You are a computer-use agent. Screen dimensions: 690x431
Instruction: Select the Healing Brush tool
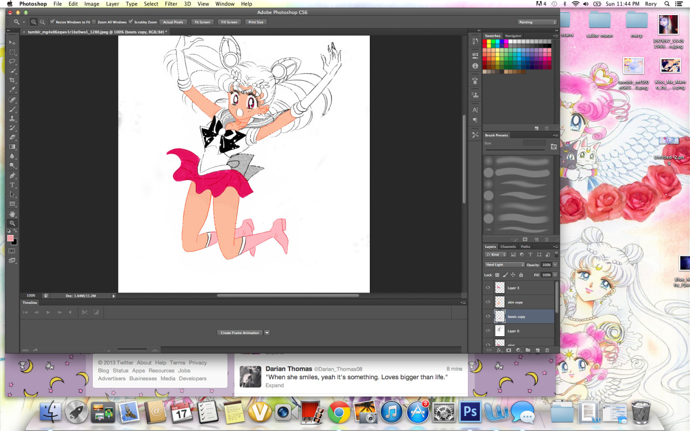[12, 100]
